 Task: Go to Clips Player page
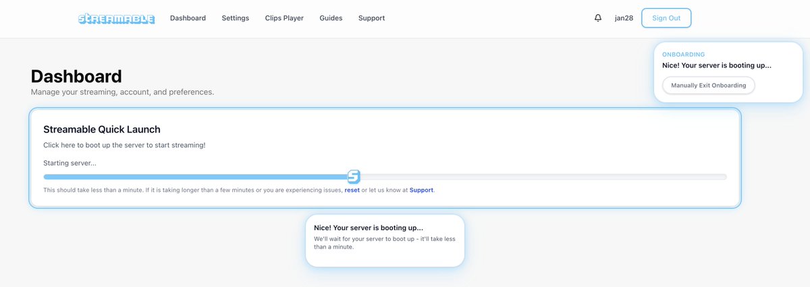click(284, 18)
